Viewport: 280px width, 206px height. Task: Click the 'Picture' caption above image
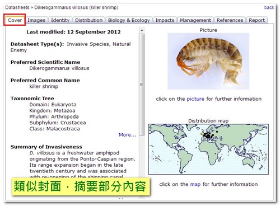(x=208, y=30)
